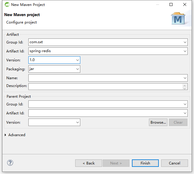Expand the Advanced section
194x174 pixels.
tap(5, 135)
